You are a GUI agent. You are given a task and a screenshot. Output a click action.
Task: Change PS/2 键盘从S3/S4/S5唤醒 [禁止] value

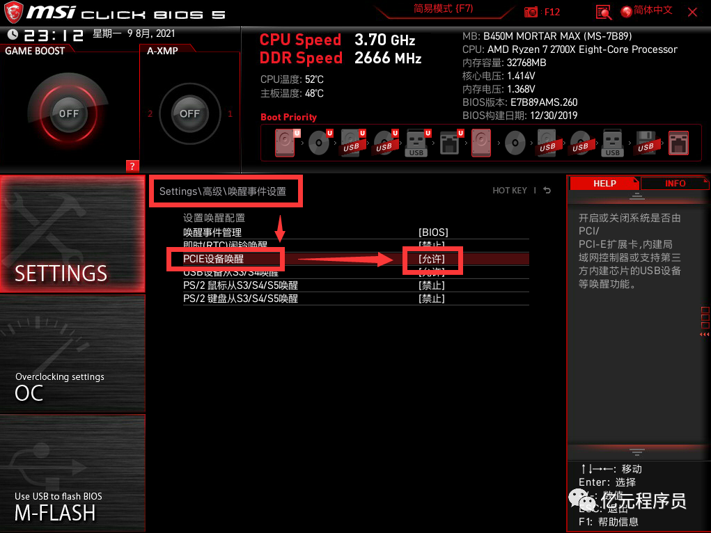point(432,299)
